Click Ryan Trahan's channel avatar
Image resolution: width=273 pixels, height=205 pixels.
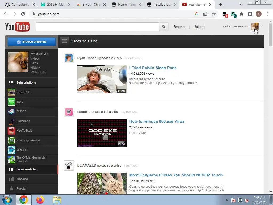point(69,58)
